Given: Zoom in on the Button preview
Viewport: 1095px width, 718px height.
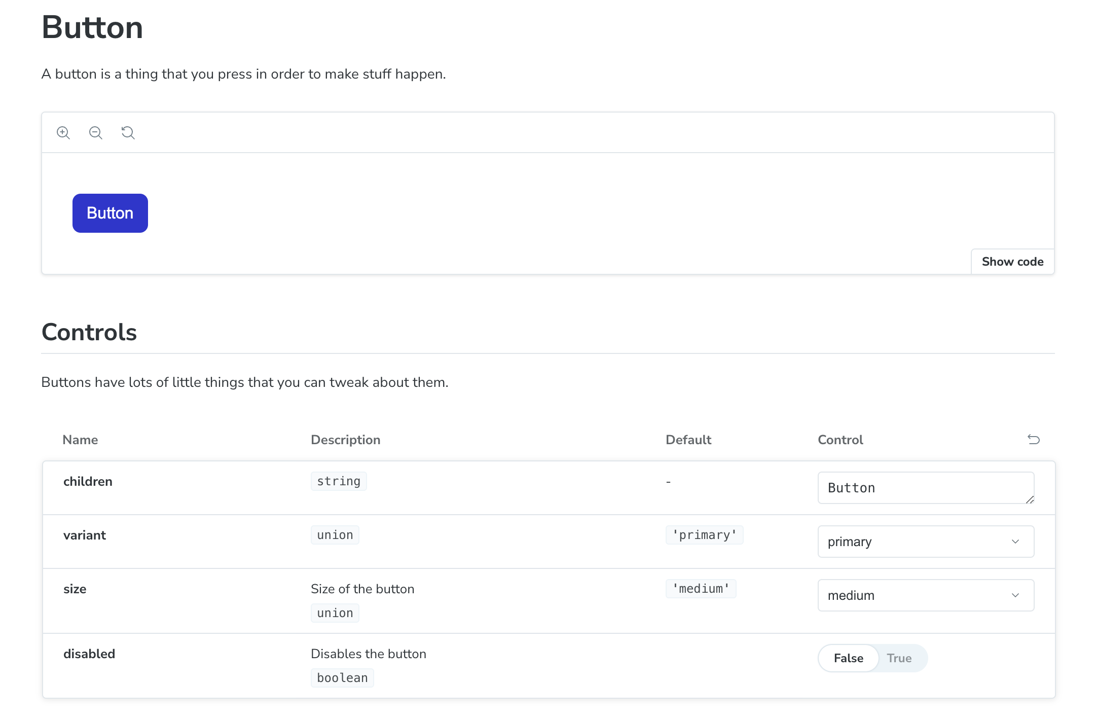Looking at the screenshot, I should (63, 132).
